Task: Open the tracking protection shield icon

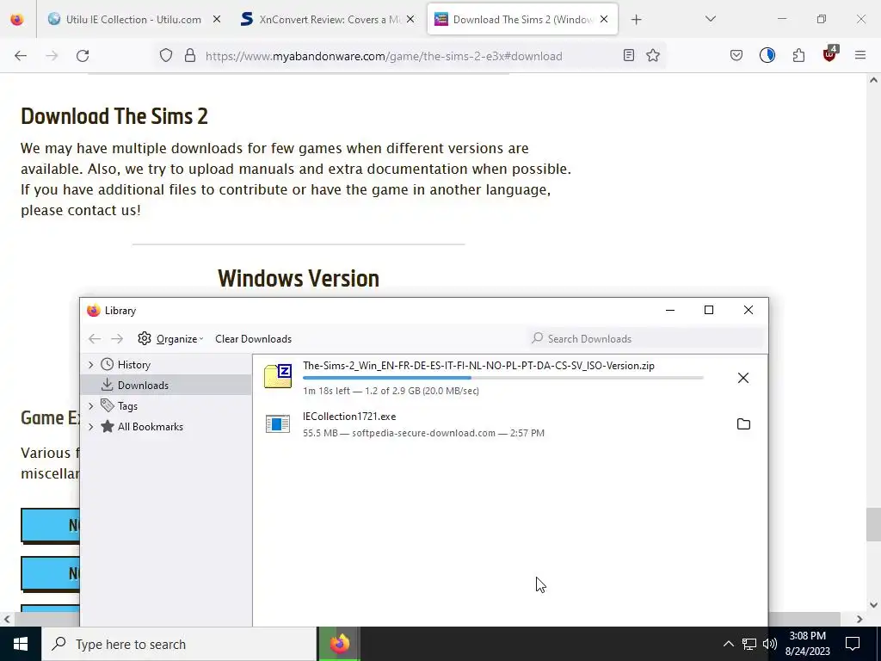Action: pyautogui.click(x=166, y=56)
